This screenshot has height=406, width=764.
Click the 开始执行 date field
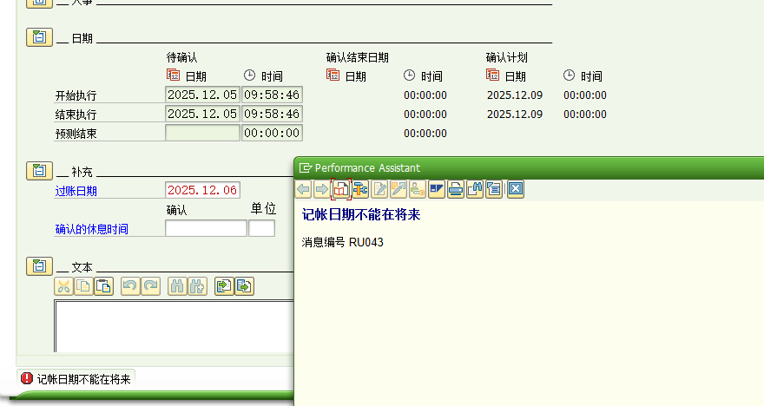[x=201, y=95]
